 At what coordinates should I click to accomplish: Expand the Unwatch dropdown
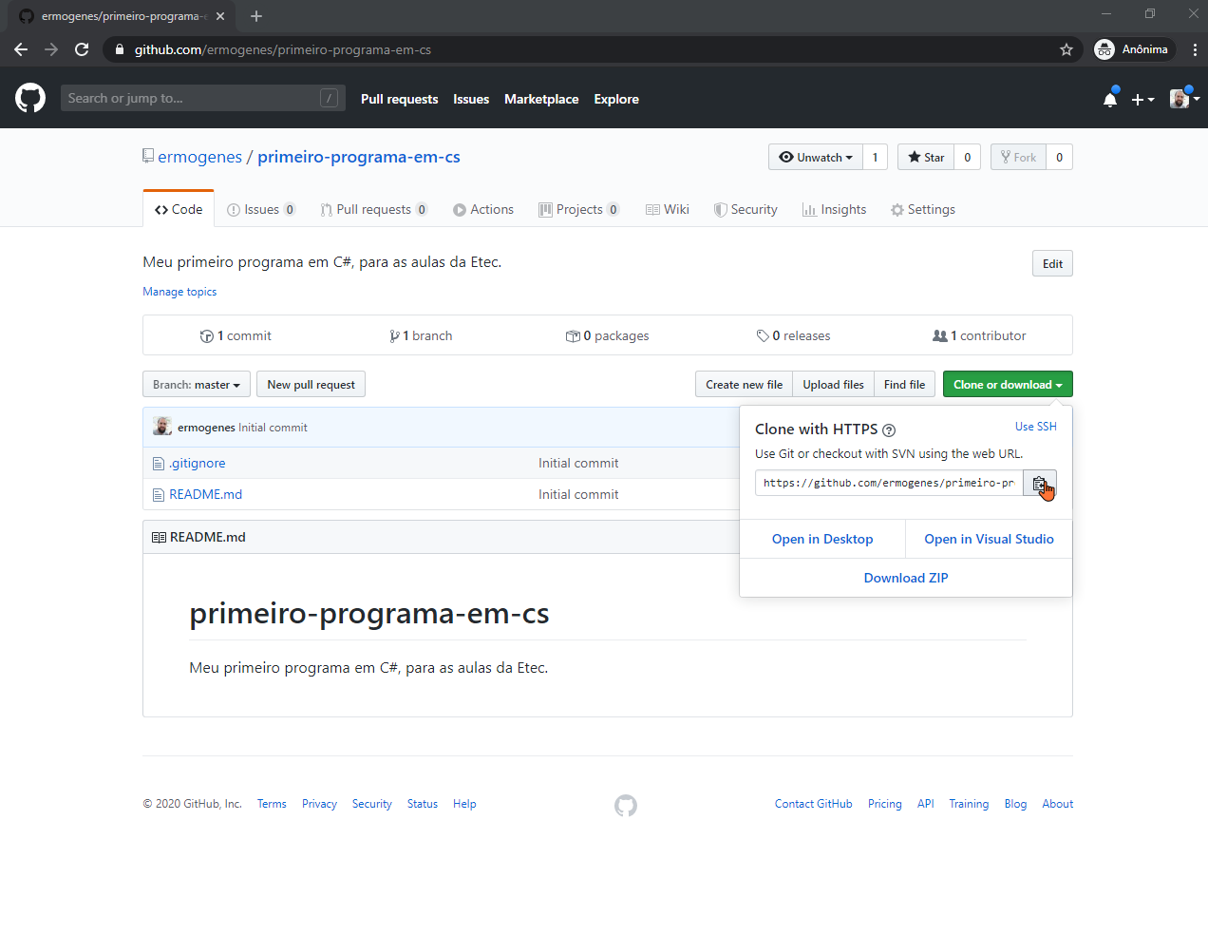(816, 157)
